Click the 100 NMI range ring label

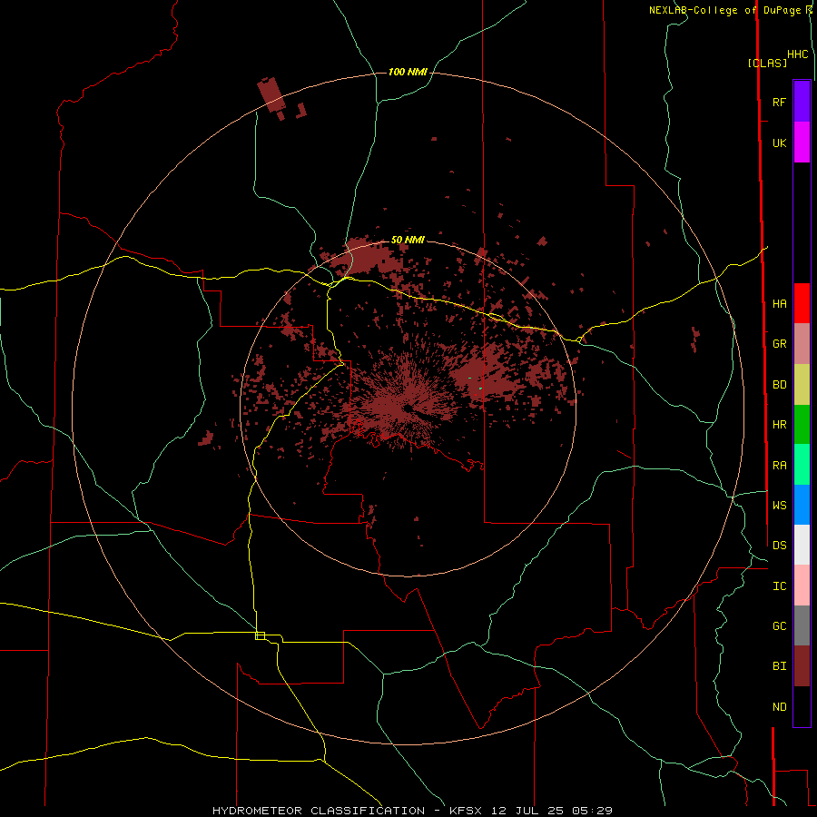(408, 72)
